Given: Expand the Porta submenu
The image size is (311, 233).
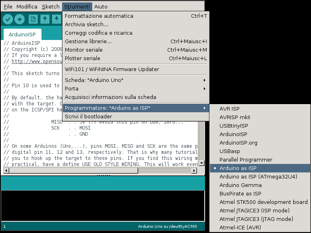Looking at the screenshot, I should click(x=136, y=89).
